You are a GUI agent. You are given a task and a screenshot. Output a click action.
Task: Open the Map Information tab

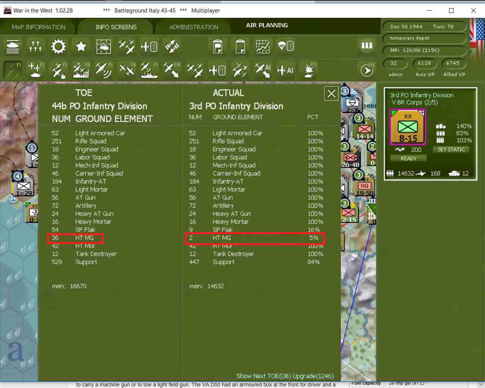(x=38, y=27)
